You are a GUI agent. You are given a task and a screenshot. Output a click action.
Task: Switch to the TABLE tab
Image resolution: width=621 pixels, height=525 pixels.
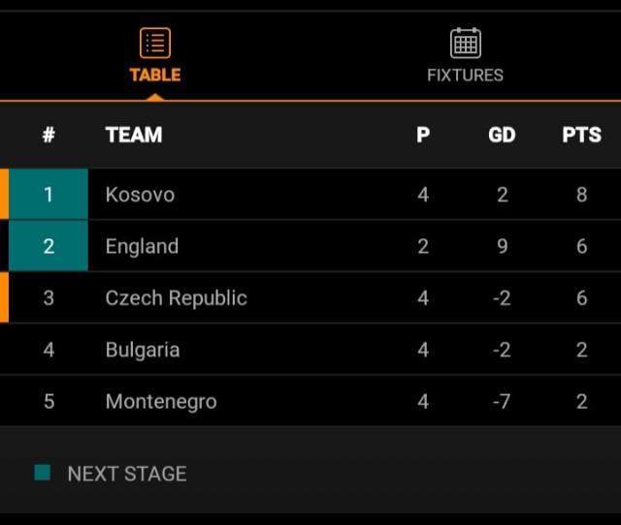[x=155, y=75]
